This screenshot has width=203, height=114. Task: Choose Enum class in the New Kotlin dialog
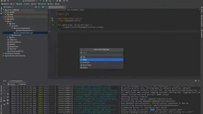click(x=101, y=65)
